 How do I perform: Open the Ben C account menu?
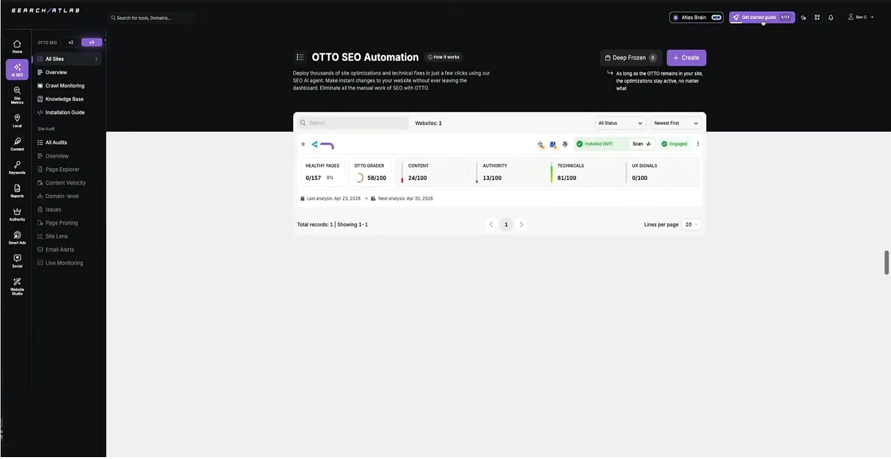coord(860,18)
